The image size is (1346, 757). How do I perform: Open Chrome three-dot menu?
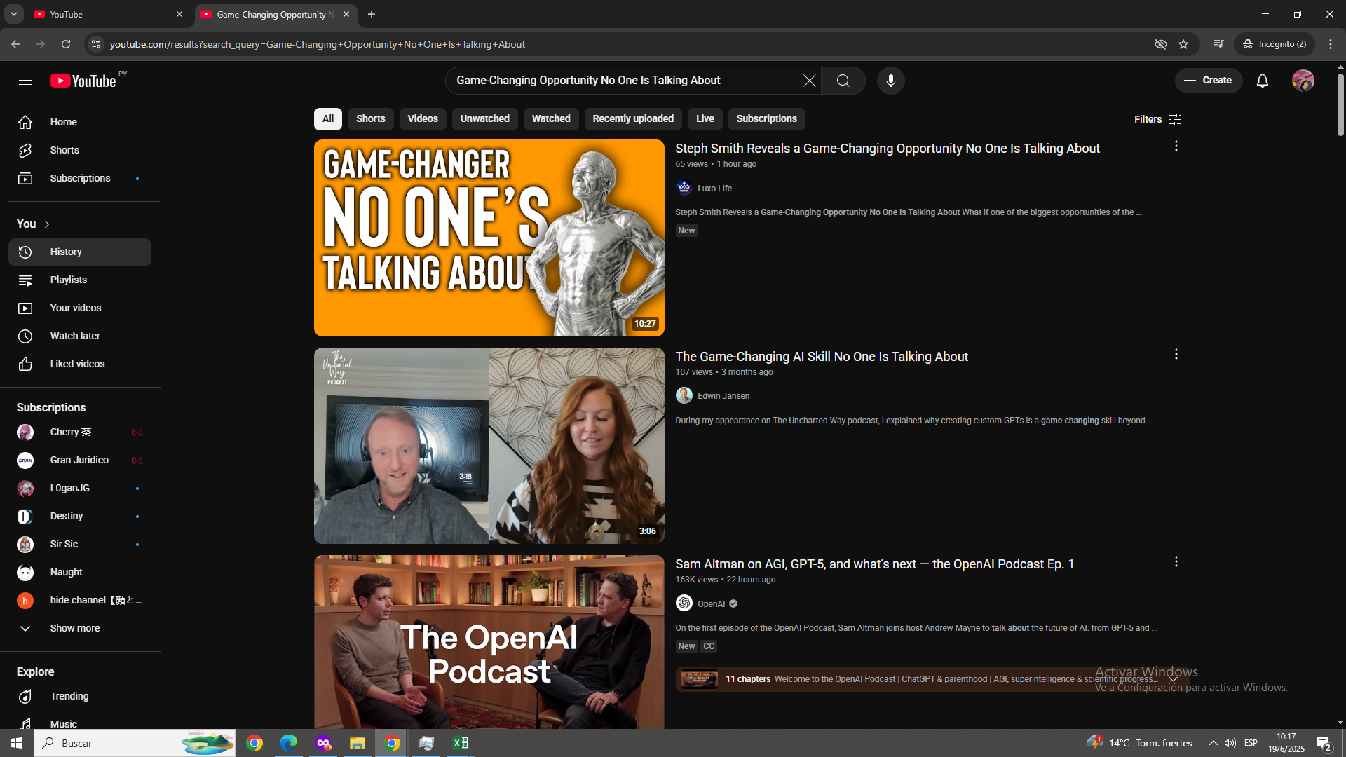tap(1331, 44)
